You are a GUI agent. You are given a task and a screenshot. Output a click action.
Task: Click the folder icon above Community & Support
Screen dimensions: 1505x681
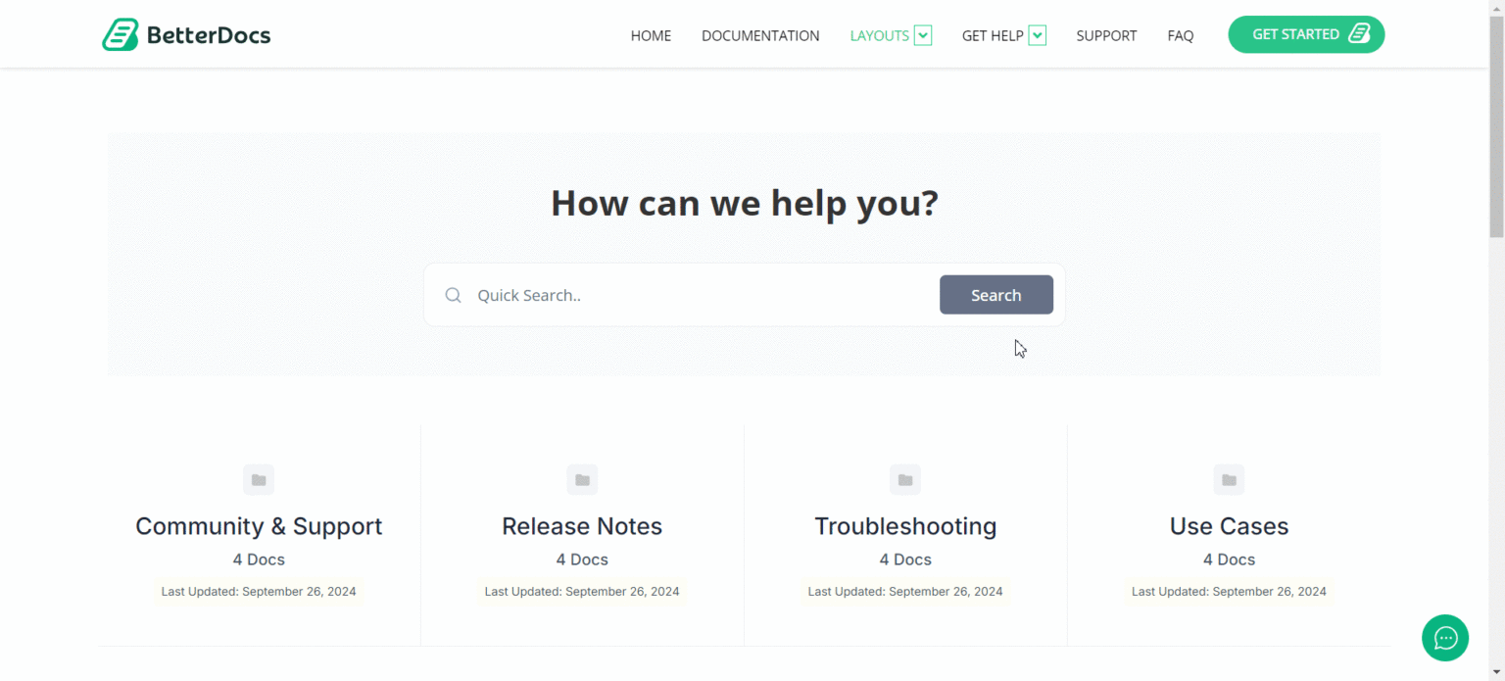[x=259, y=479]
